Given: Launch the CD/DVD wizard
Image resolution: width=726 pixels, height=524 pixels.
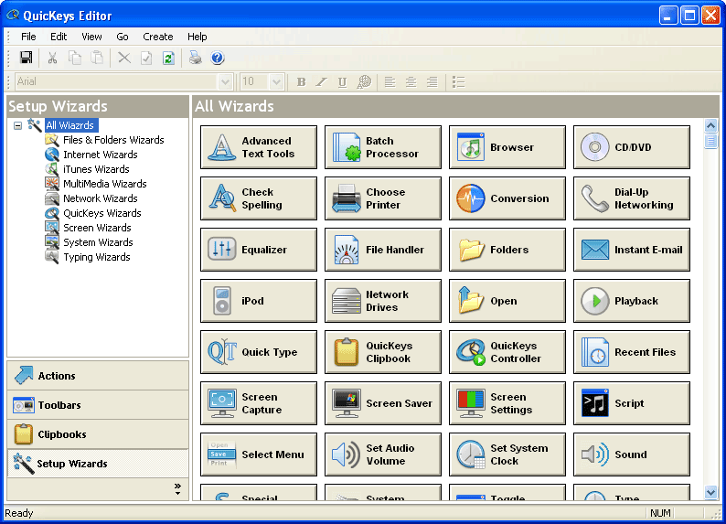Looking at the screenshot, I should coord(632,147).
